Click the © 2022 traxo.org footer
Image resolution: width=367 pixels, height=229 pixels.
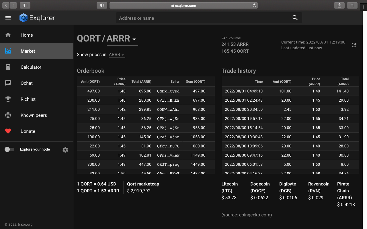(19, 224)
